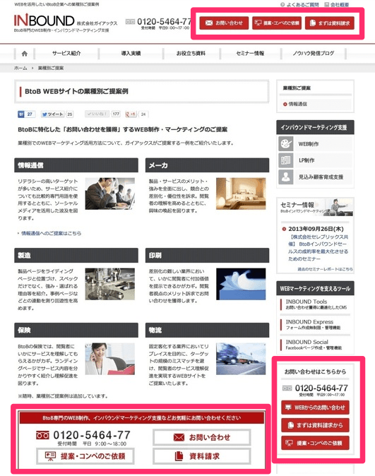Click the WEB制作 palette icon in sidebar
Viewport: 375px width, 476px height.
(x=285, y=143)
